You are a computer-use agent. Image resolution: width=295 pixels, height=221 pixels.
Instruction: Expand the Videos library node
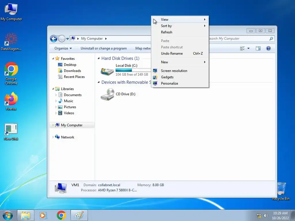56,113
